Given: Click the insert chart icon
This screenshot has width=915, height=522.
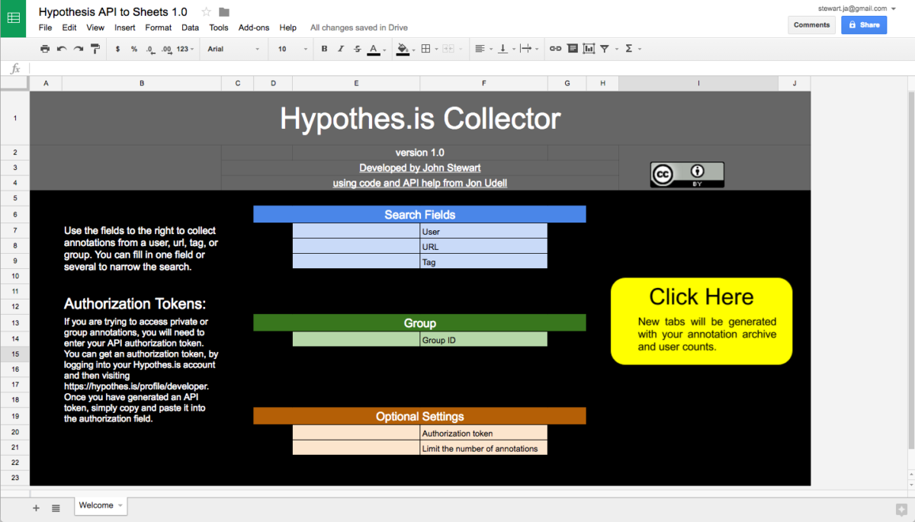Looking at the screenshot, I should coord(589,49).
